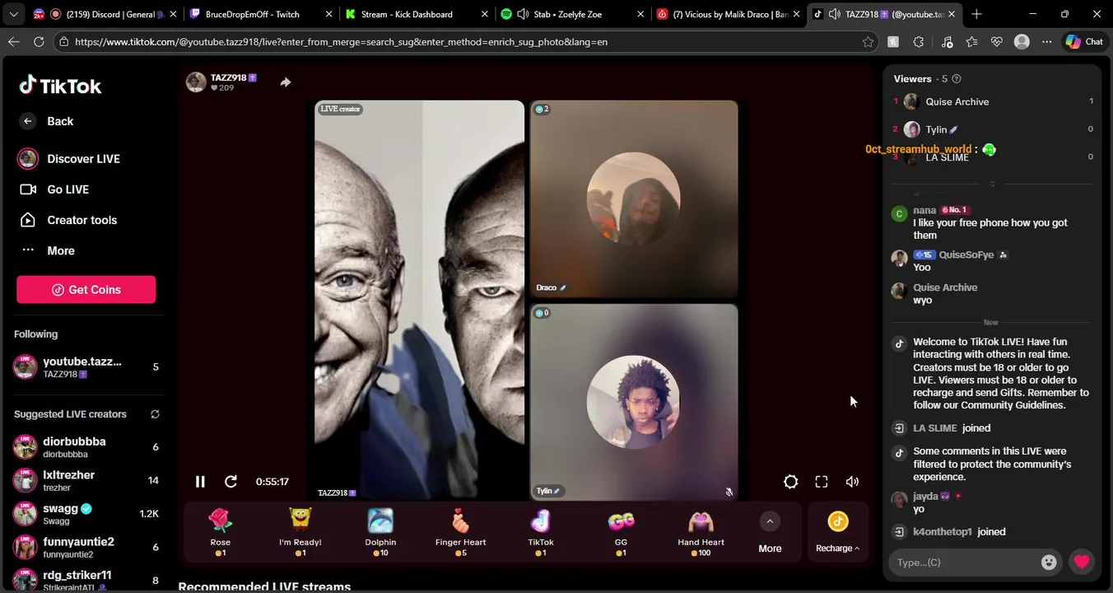
Task: Close the Kick Dashboard tab
Action: tap(484, 14)
